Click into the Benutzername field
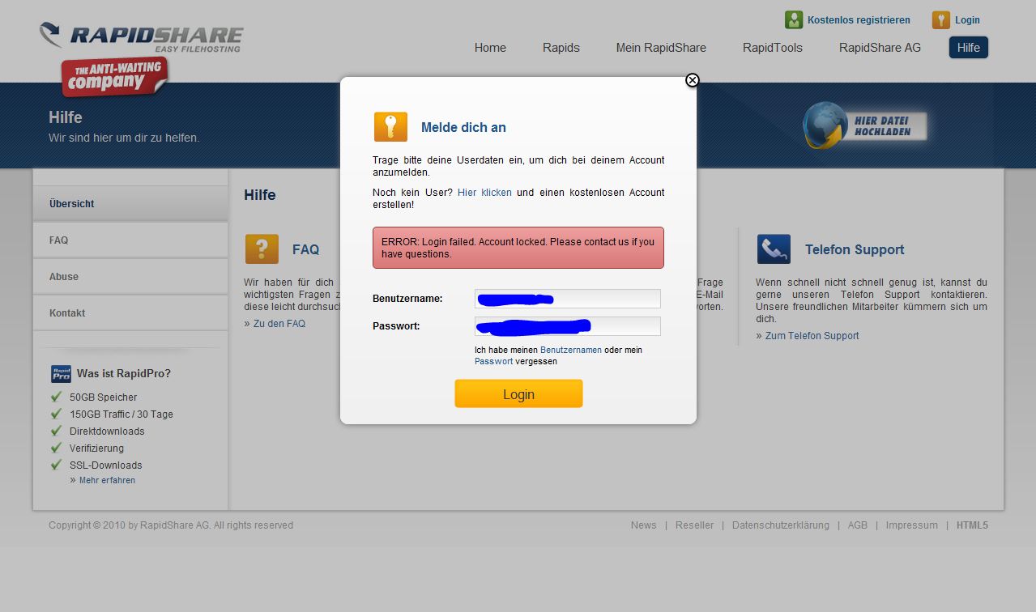This screenshot has height=612, width=1036. coord(568,299)
